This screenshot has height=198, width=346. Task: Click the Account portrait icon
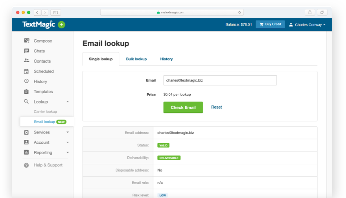click(26, 142)
